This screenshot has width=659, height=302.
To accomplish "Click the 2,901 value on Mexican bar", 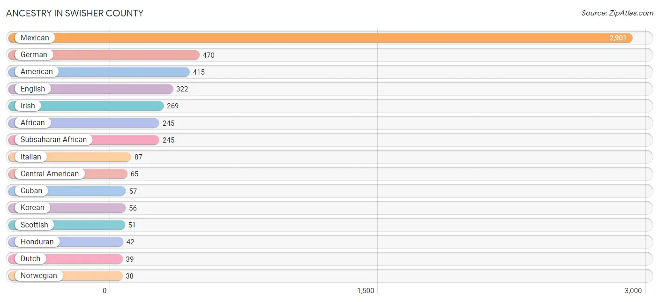I will [618, 38].
